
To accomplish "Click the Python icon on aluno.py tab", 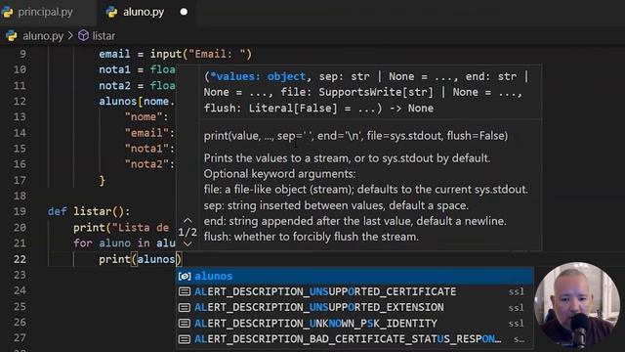I will pyautogui.click(x=111, y=12).
